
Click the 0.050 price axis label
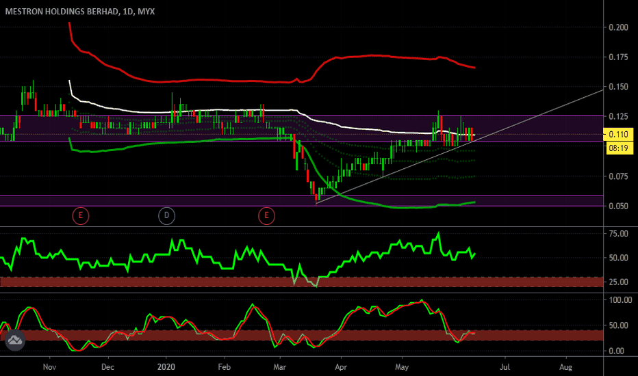tap(618, 206)
